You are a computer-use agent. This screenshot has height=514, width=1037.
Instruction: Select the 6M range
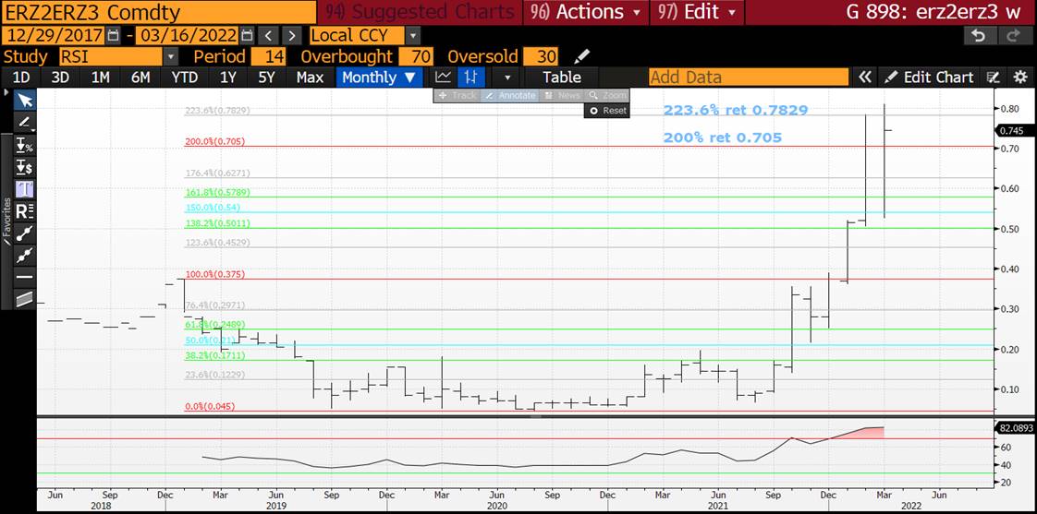click(140, 78)
